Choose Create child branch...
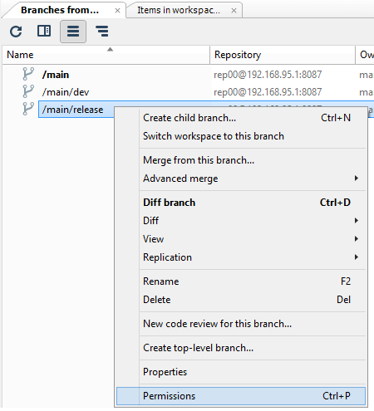This screenshot has height=411, width=374. click(241, 118)
